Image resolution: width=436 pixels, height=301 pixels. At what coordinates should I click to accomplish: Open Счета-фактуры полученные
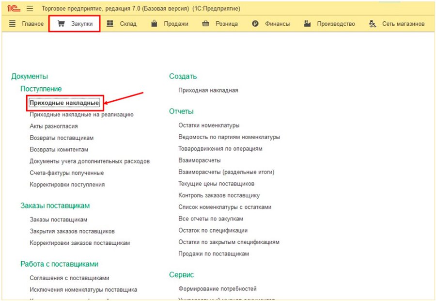tap(67, 173)
